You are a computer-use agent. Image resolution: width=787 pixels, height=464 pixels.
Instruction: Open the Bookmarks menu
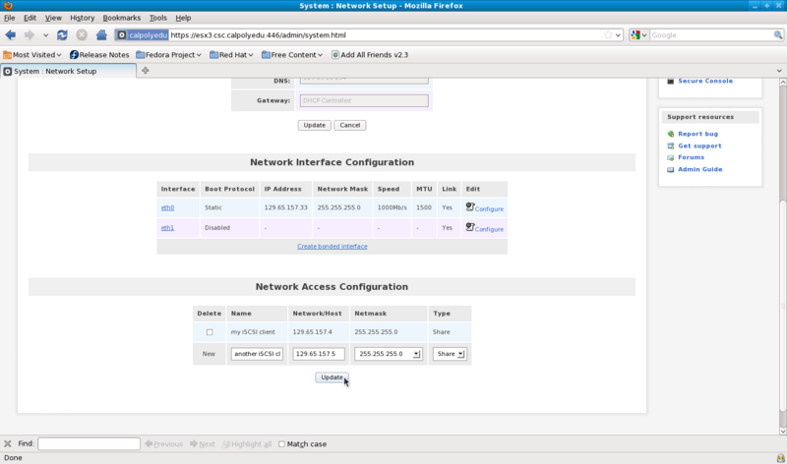121,18
